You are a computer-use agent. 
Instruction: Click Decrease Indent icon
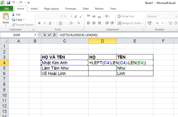107,23
